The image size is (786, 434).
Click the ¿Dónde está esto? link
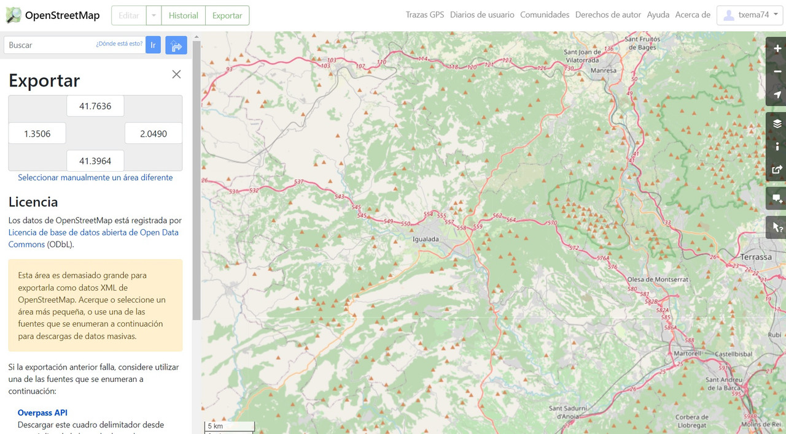(119, 44)
